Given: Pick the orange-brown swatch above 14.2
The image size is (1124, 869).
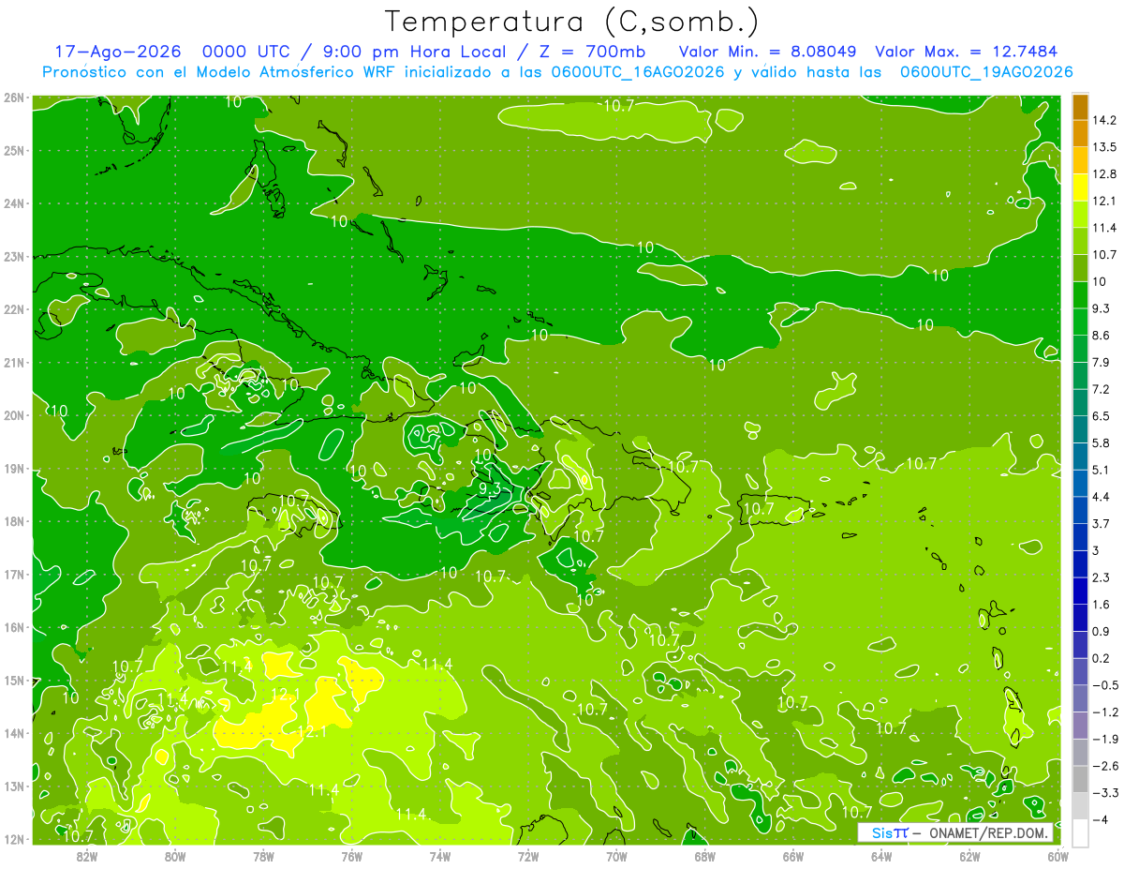Looking at the screenshot, I should [1080, 107].
